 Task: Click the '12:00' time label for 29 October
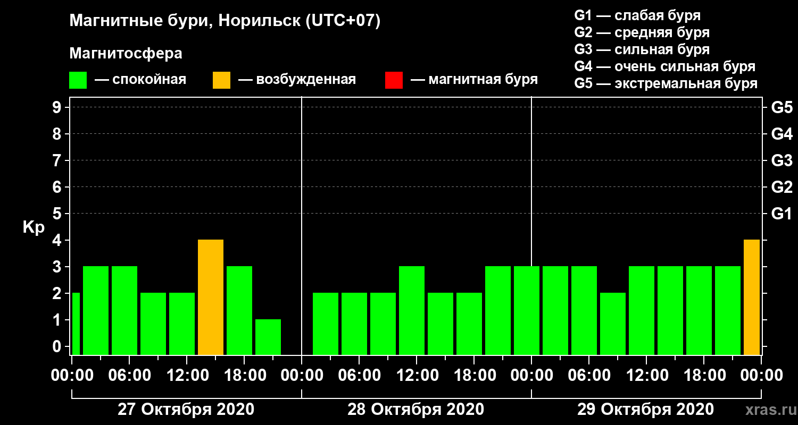(x=646, y=376)
